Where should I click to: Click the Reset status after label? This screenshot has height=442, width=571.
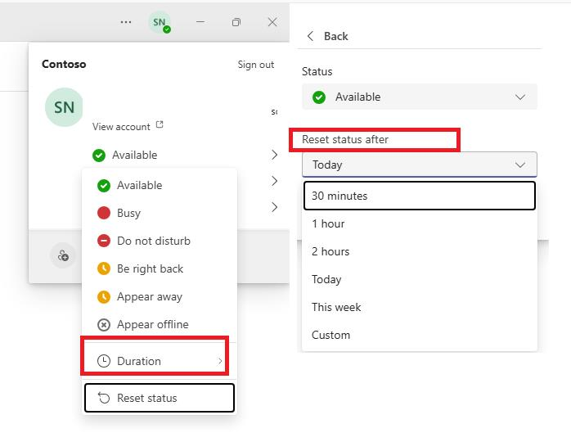point(345,140)
